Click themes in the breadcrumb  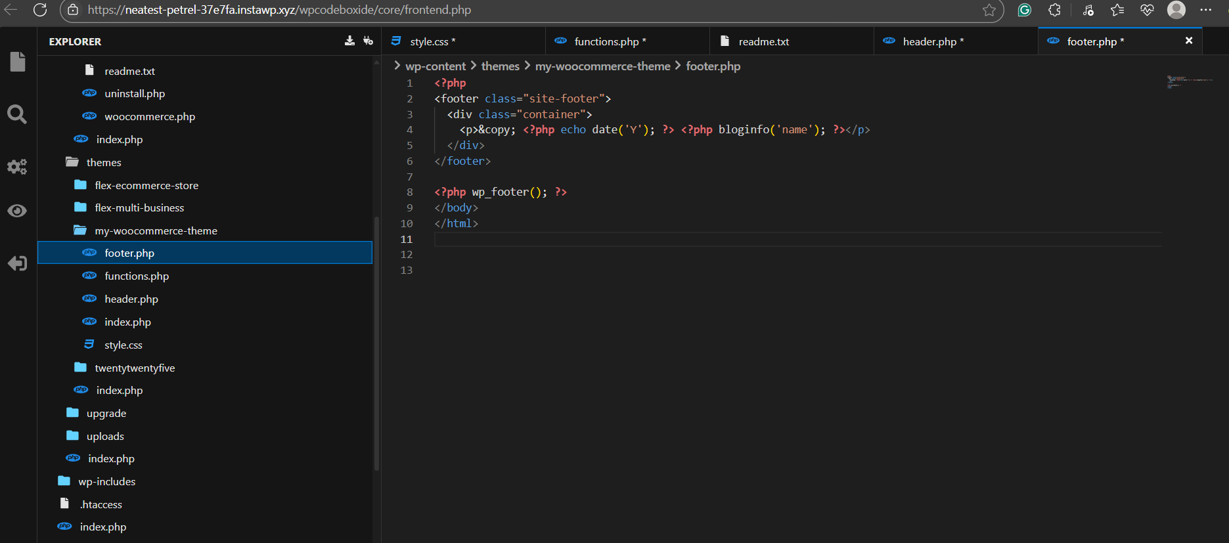coord(500,66)
